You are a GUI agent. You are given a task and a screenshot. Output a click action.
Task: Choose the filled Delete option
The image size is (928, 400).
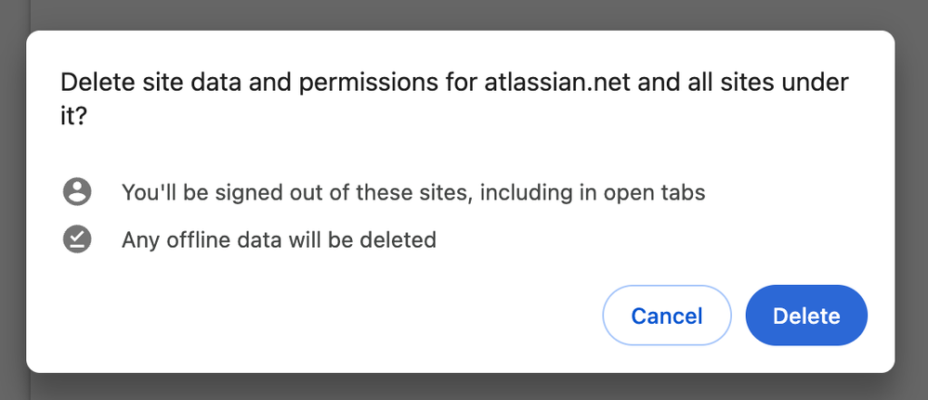click(x=806, y=316)
